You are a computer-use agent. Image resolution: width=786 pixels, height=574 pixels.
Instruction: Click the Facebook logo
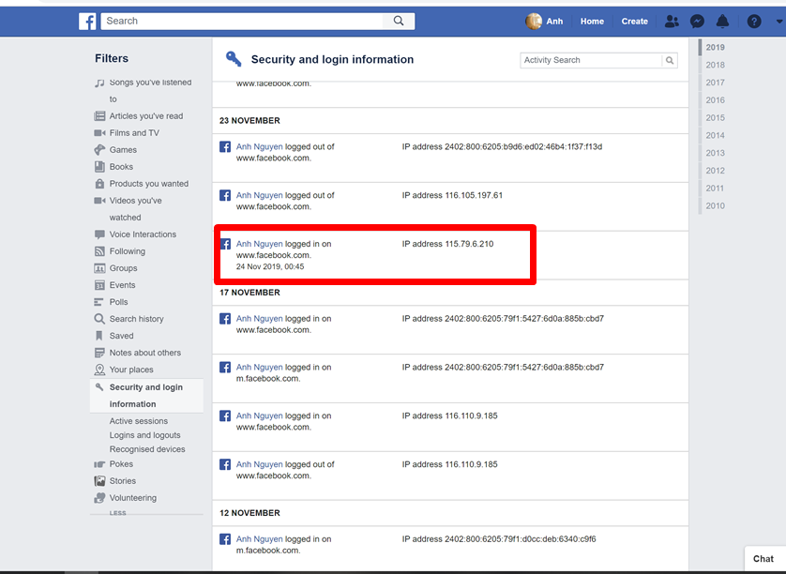pyautogui.click(x=87, y=21)
